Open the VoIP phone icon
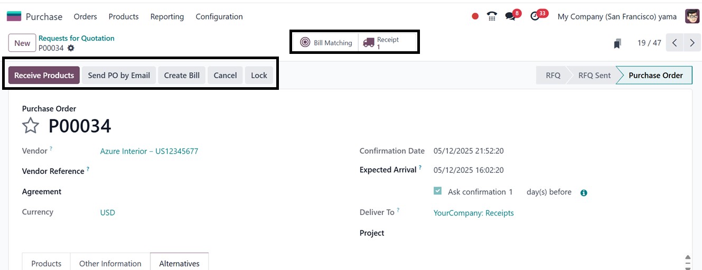 492,16
